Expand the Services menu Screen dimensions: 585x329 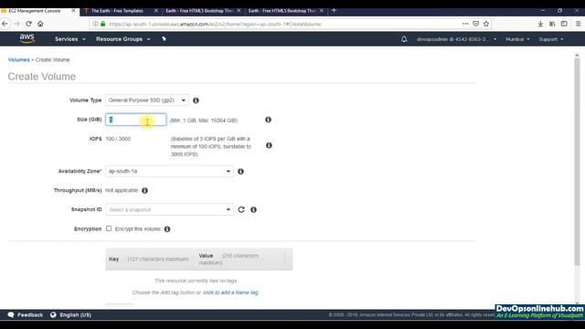click(70, 38)
